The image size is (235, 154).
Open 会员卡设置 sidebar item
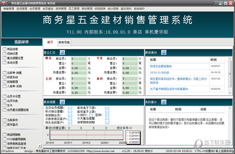(x=12, y=96)
